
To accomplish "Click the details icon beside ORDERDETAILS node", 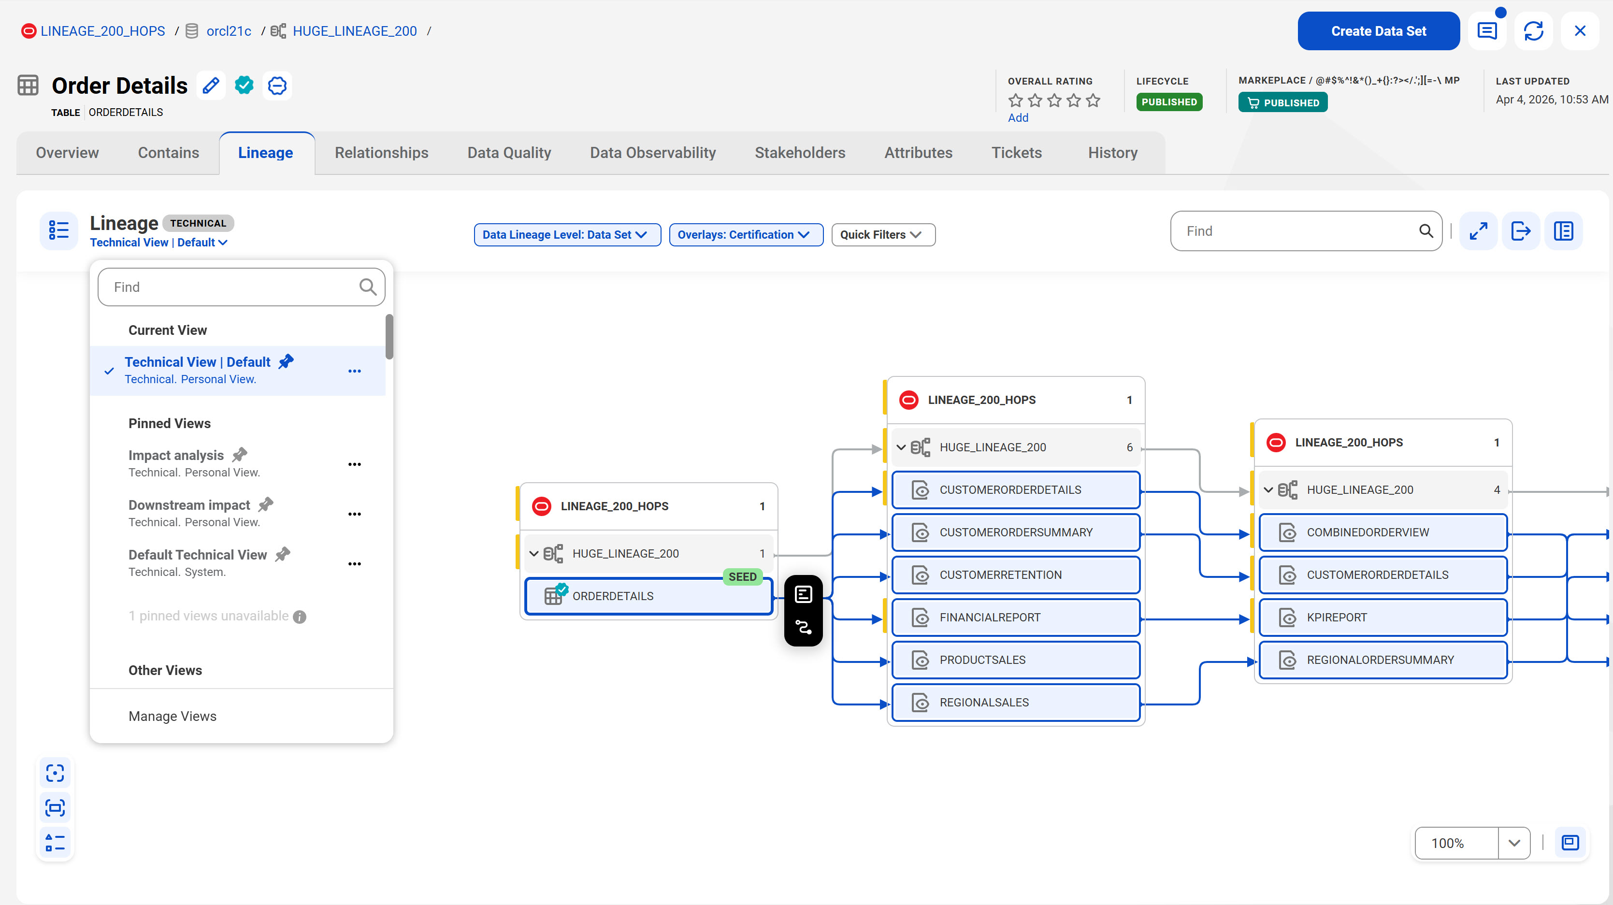I will tap(804, 594).
